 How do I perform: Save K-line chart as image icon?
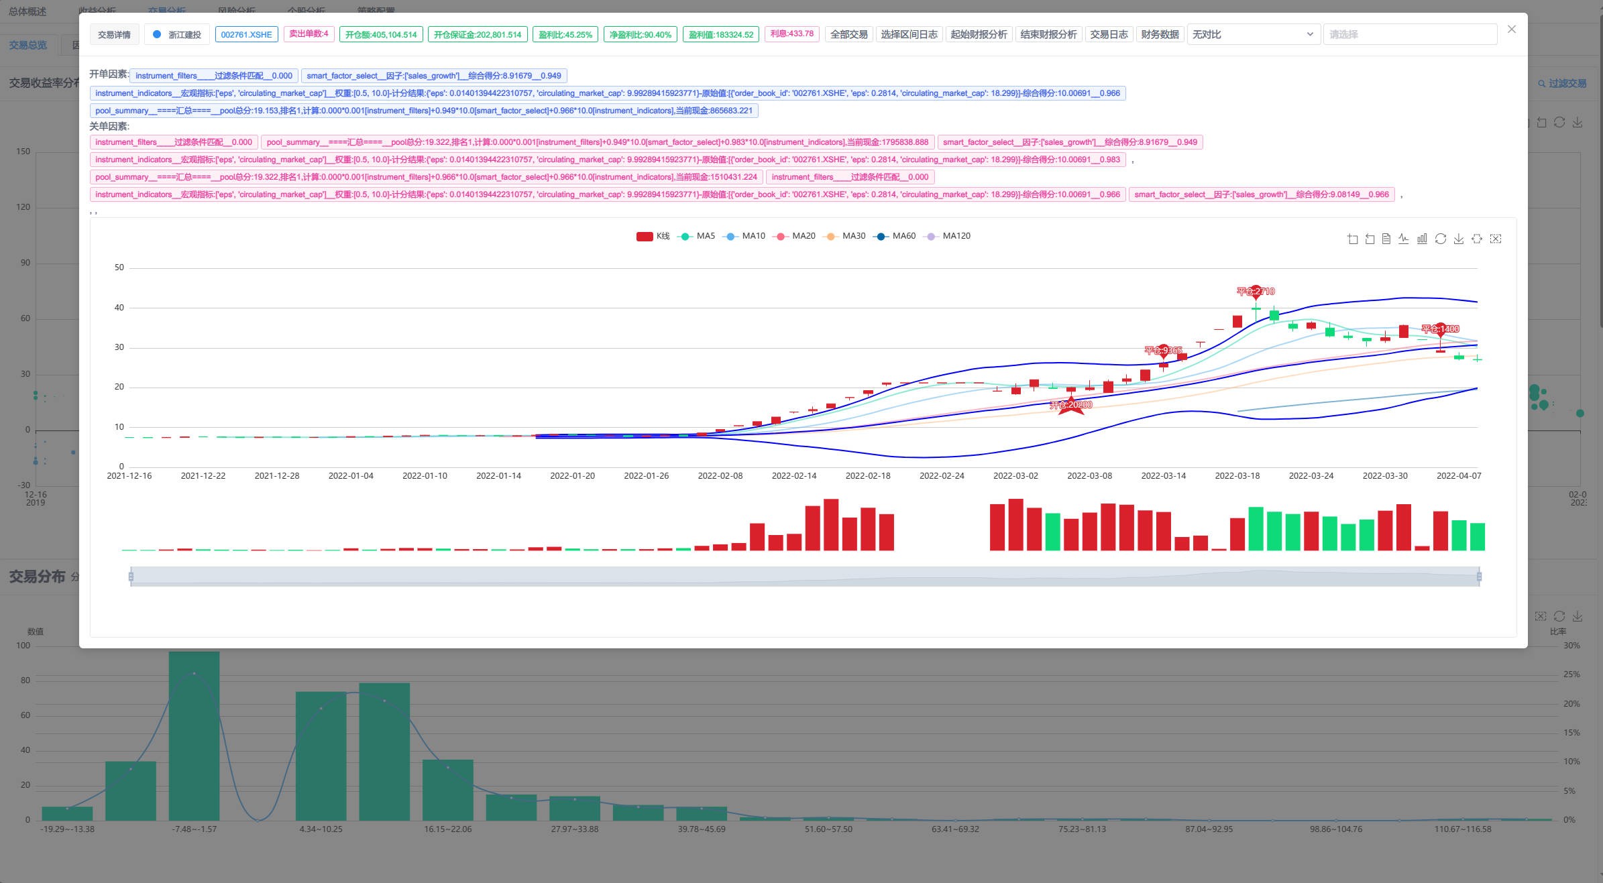[1458, 239]
